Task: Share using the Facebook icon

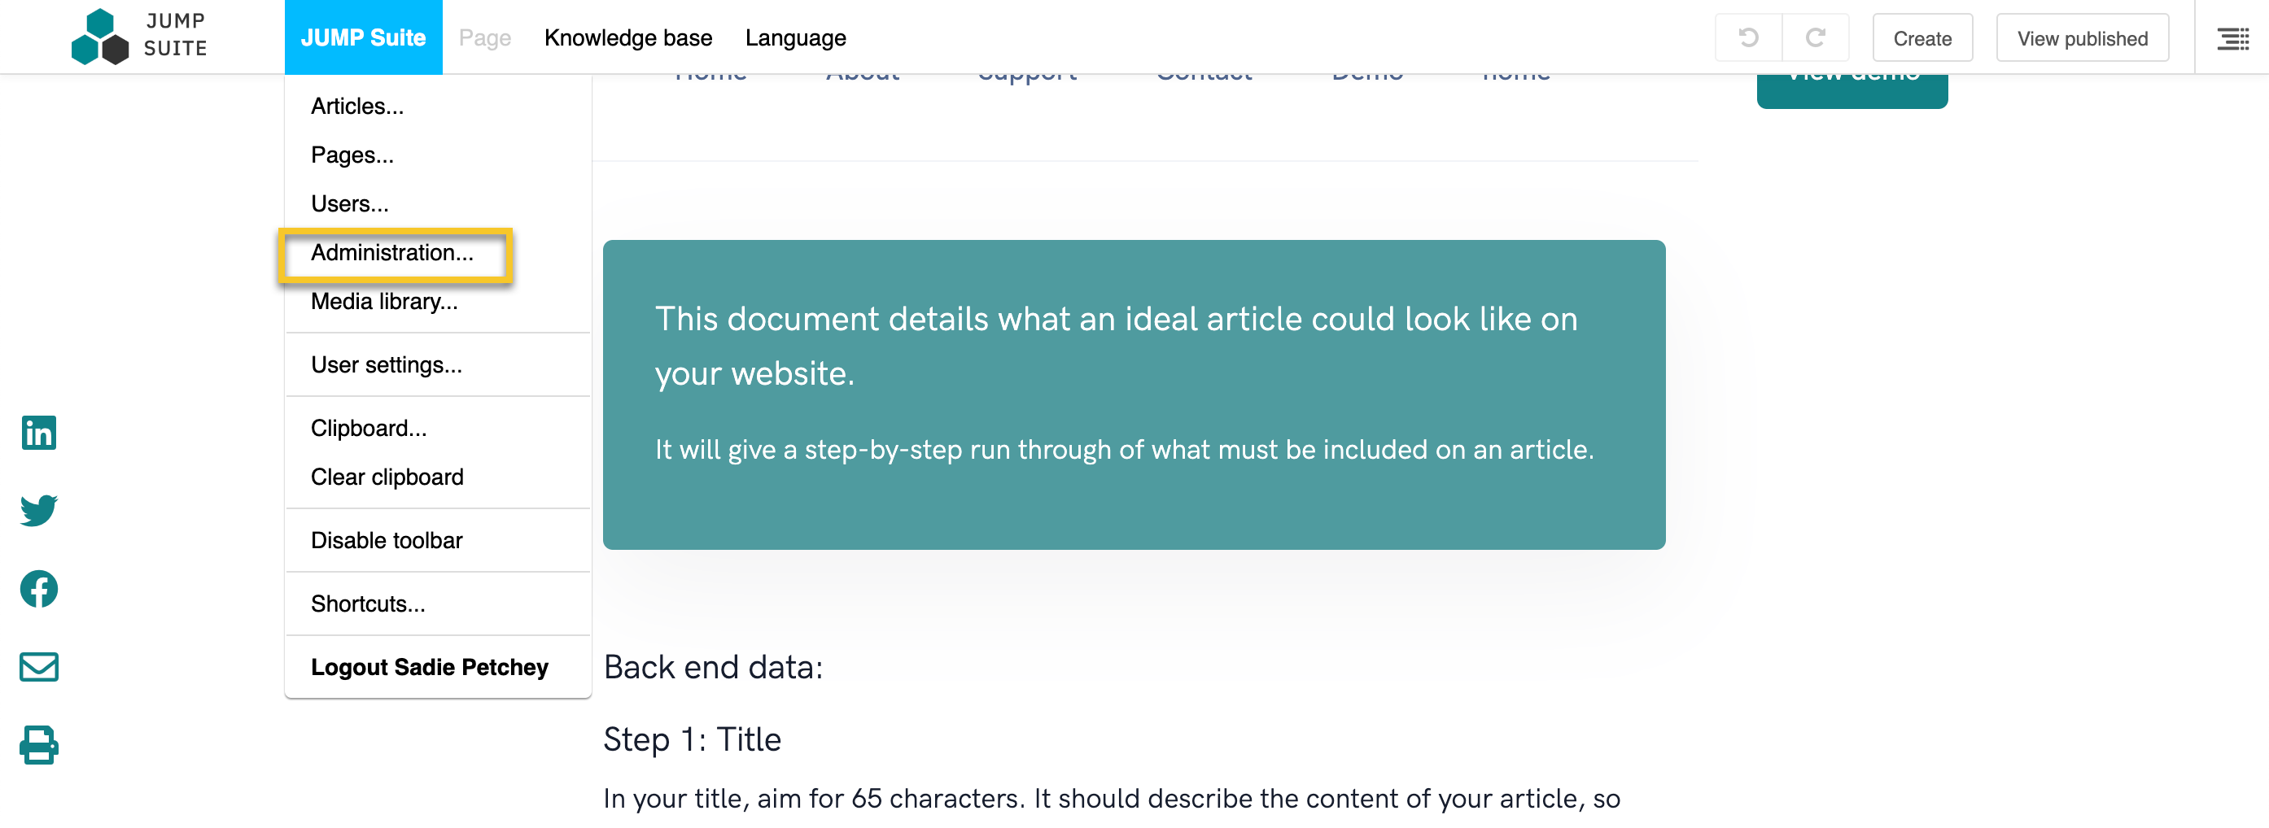Action: 39,589
